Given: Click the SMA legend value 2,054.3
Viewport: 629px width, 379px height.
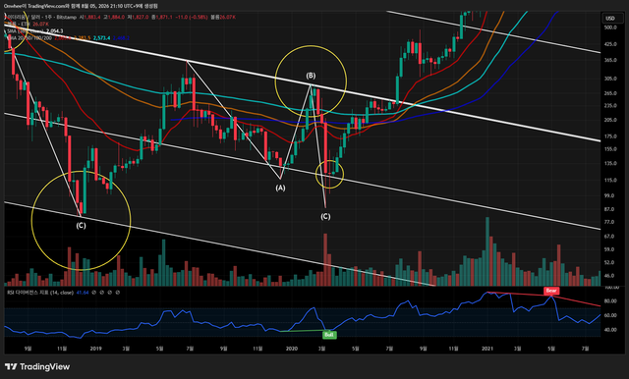Looking at the screenshot, I should click(x=55, y=30).
